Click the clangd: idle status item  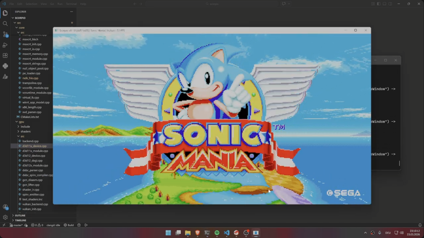(53, 225)
